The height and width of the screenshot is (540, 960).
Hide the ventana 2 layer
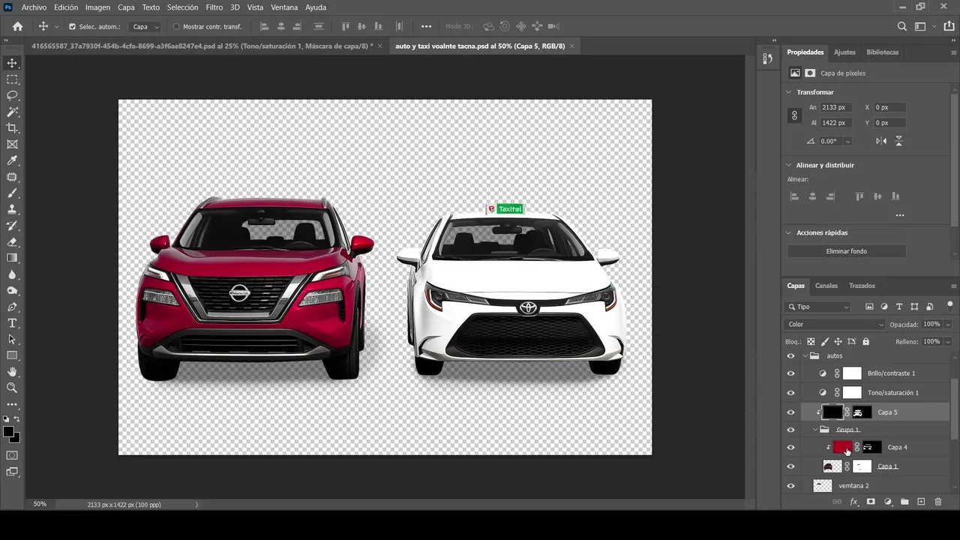pyautogui.click(x=790, y=486)
